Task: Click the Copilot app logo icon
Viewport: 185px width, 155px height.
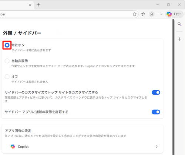Action: click(13, 147)
